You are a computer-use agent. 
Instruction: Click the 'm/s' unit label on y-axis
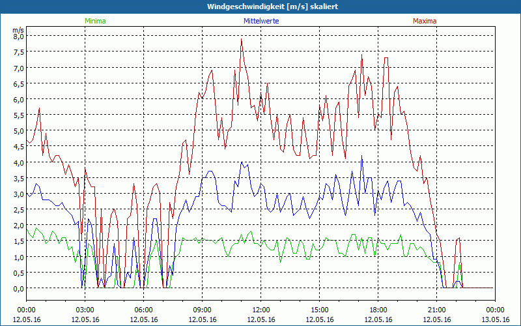[18, 30]
